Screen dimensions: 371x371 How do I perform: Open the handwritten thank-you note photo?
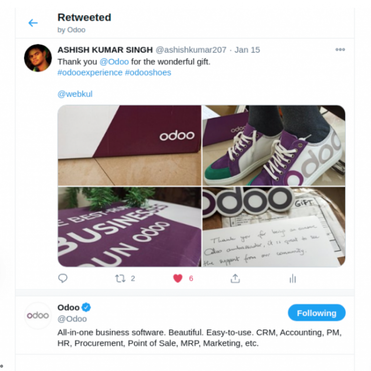click(x=274, y=227)
